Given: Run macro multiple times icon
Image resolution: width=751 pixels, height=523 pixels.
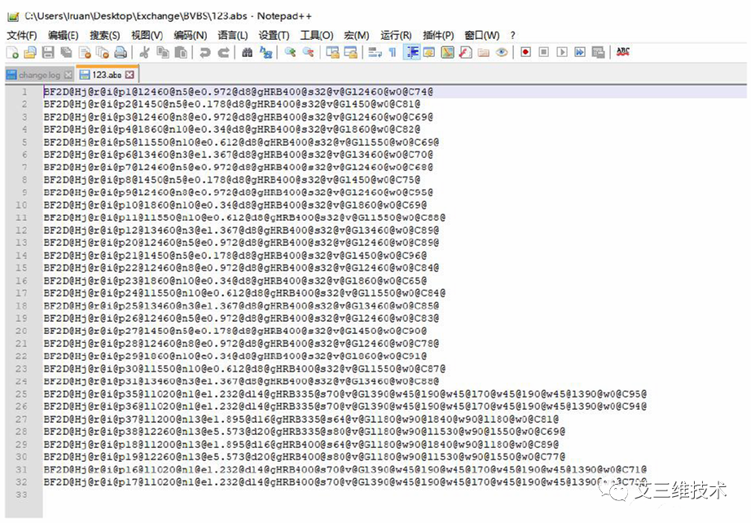Looking at the screenshot, I should click(580, 52).
